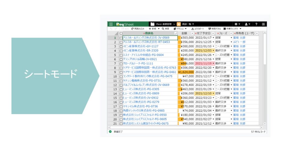Open link グランプリホテル高輪-JV-0921
Image resolution: width=282 pixels, height=158 pixels.
(x=140, y=59)
